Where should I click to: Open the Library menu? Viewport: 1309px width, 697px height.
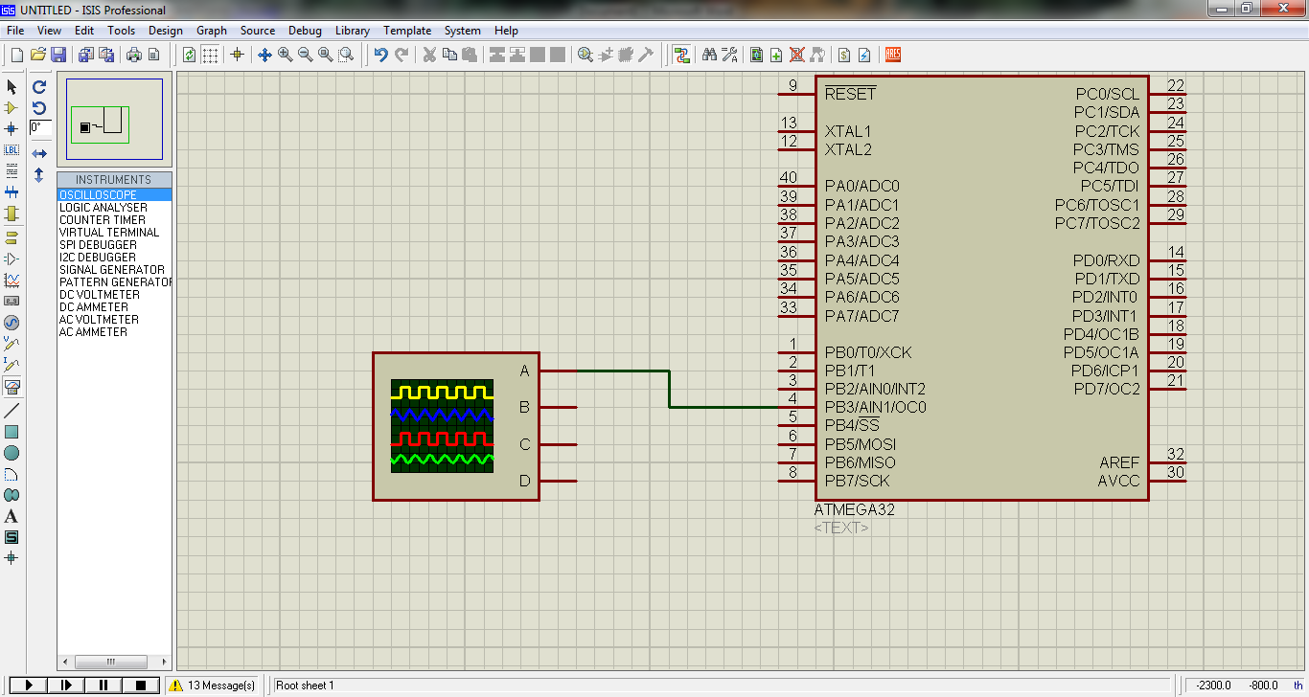coord(352,30)
